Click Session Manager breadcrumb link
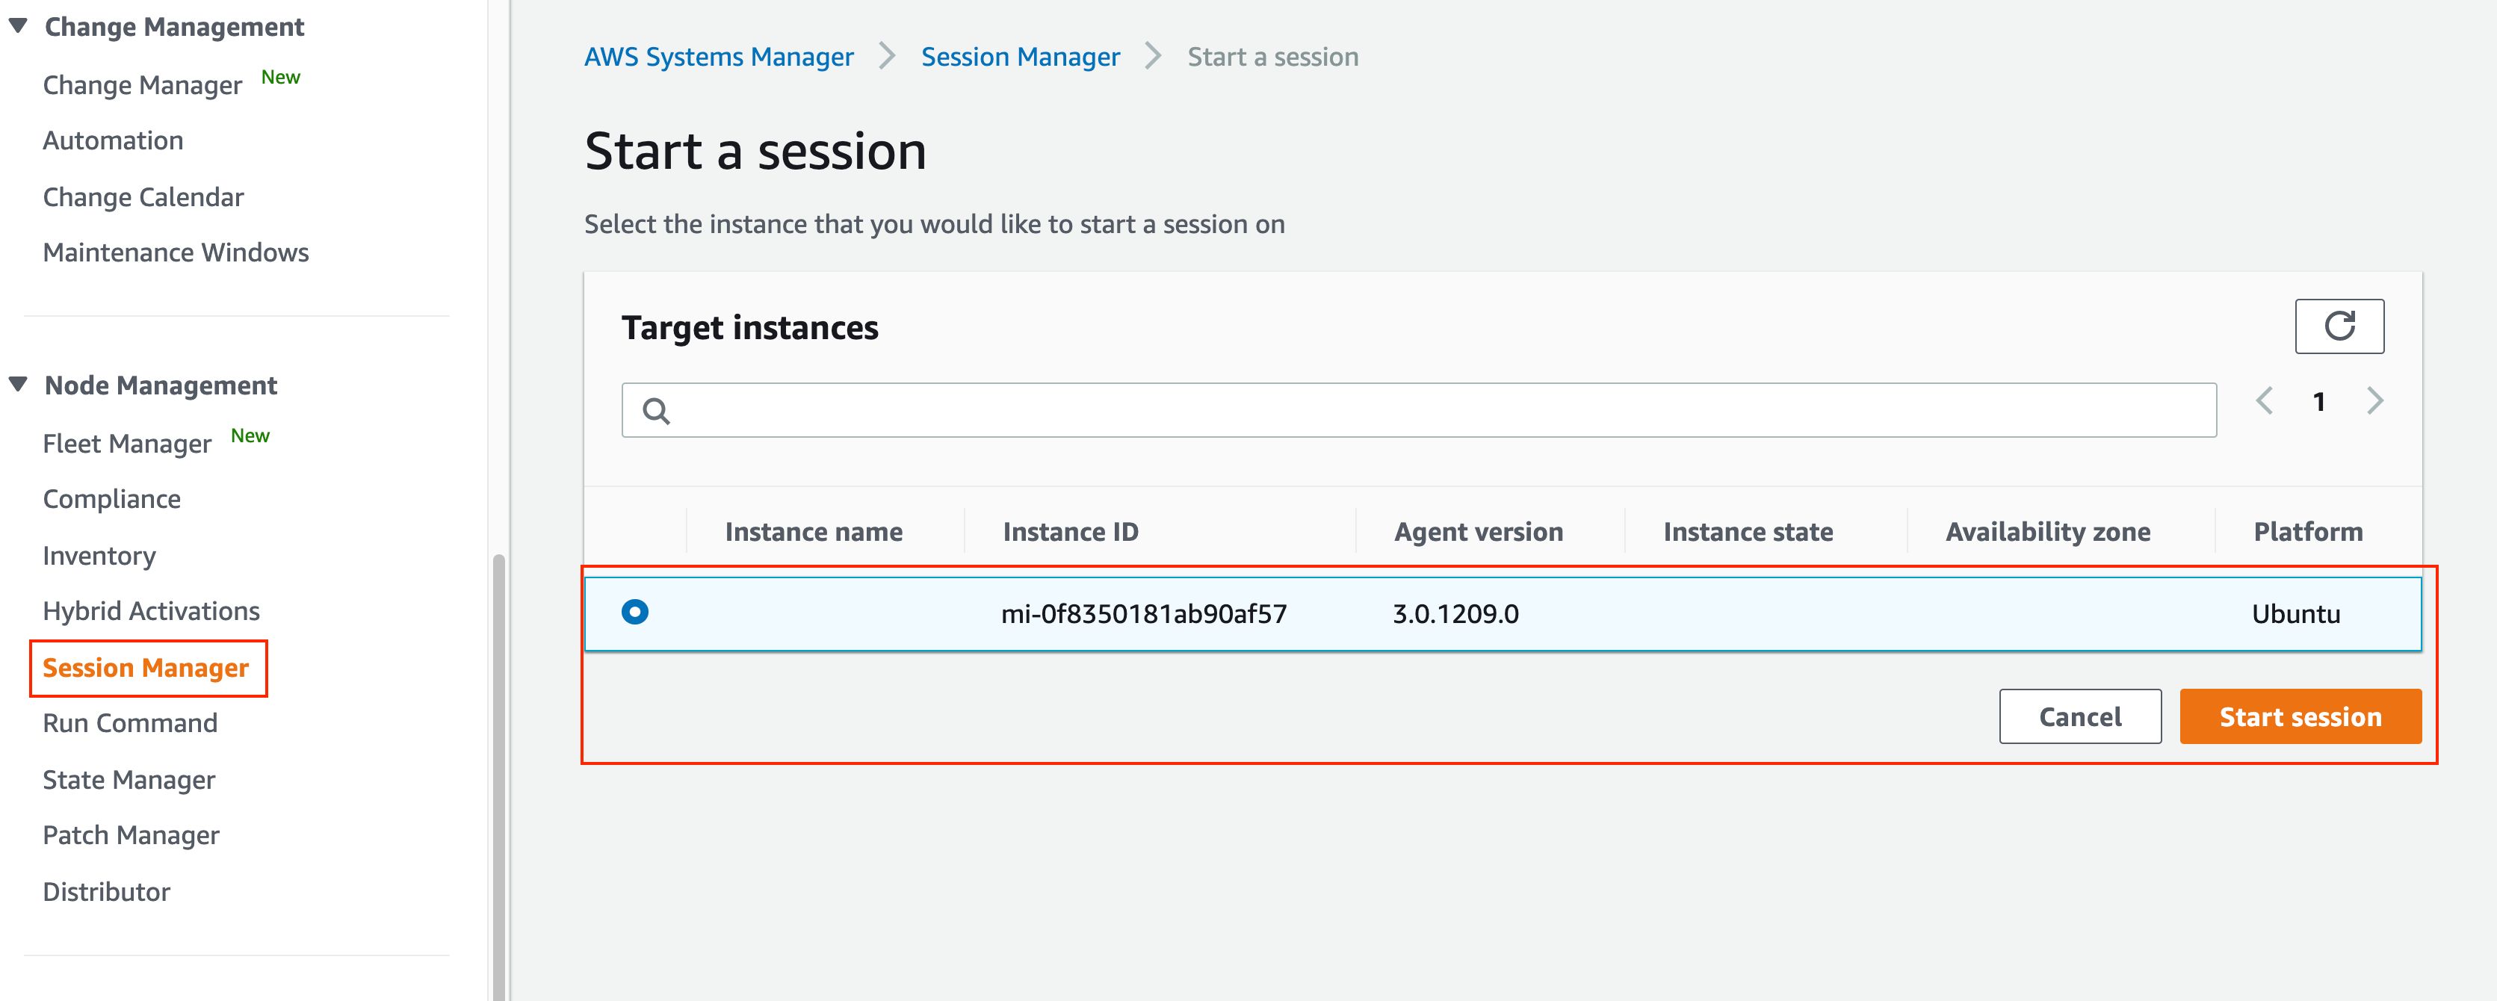2497x1001 pixels. pos(1020,58)
